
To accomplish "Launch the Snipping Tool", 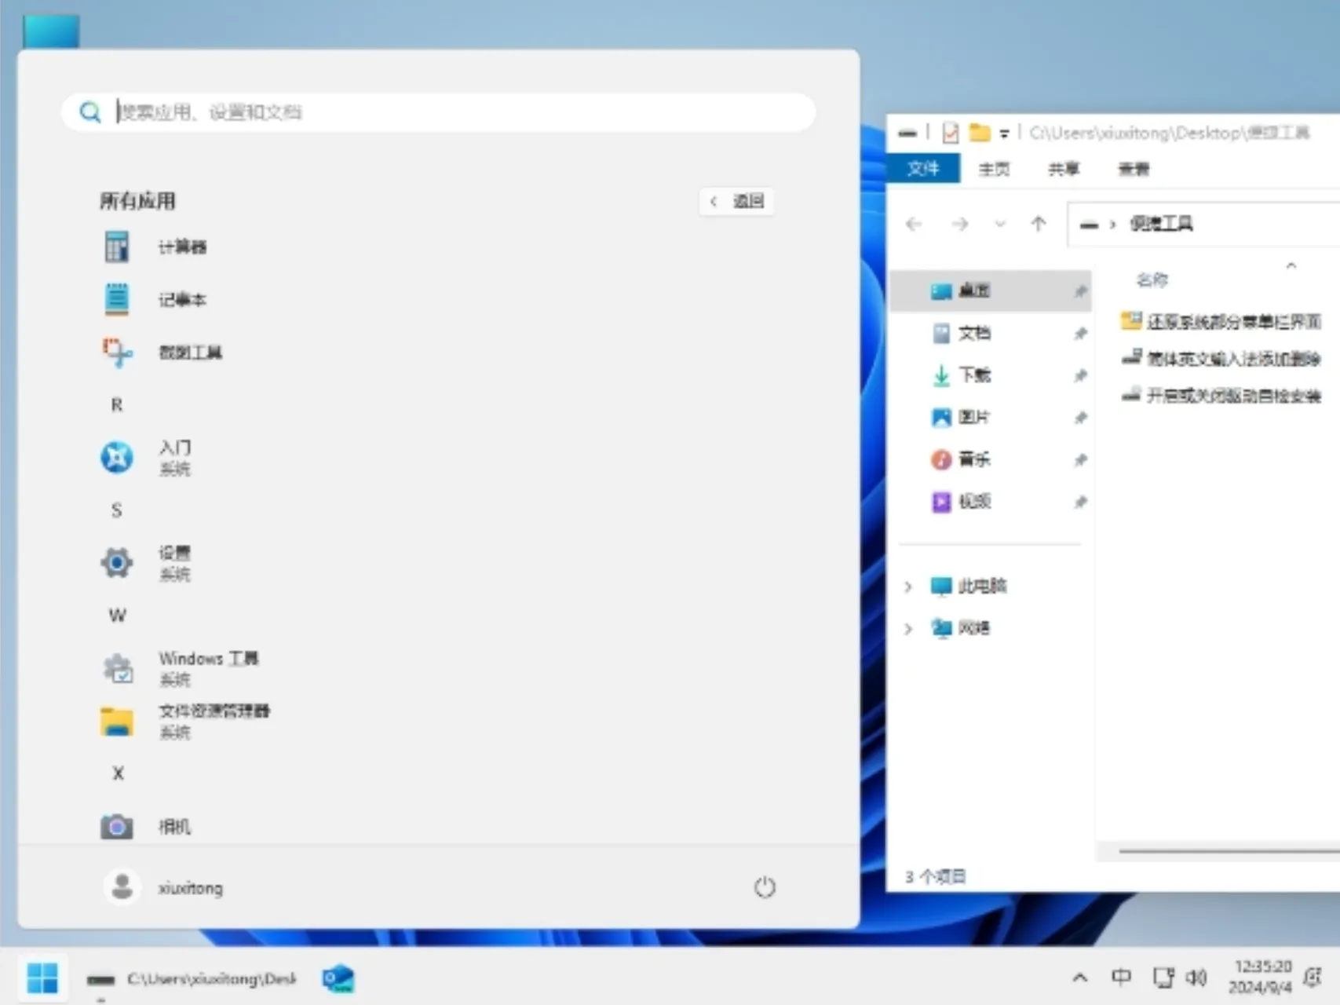I will coord(189,353).
